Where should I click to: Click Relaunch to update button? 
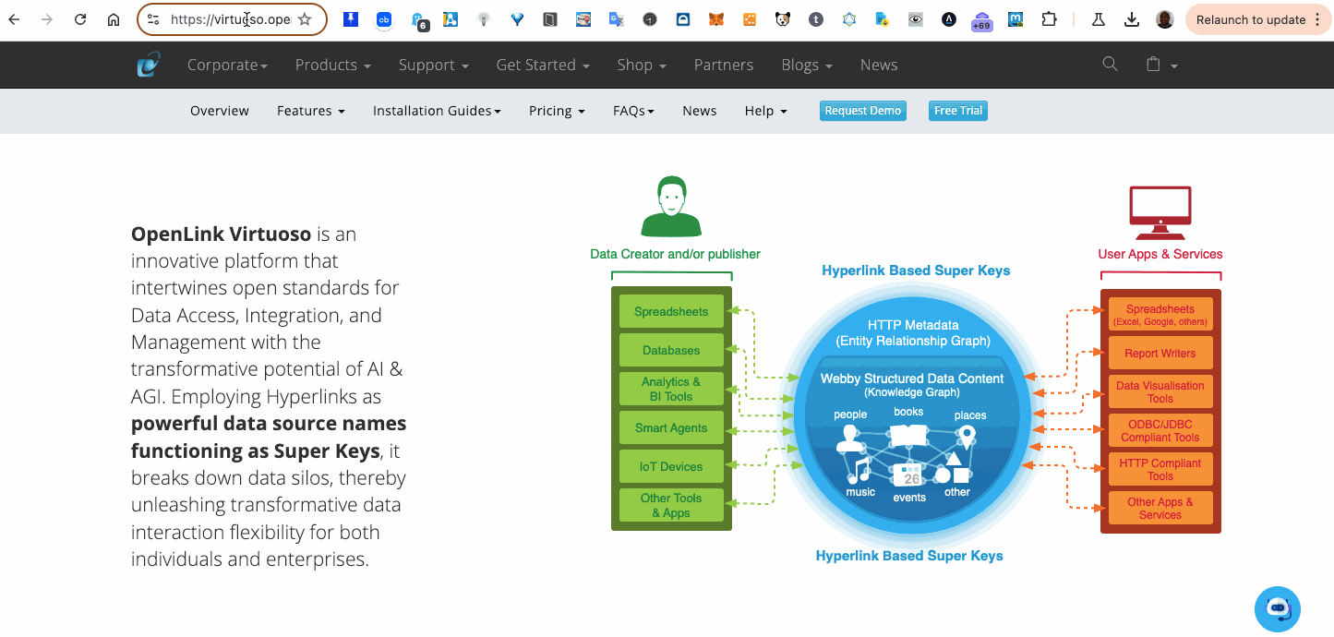[x=1258, y=19]
